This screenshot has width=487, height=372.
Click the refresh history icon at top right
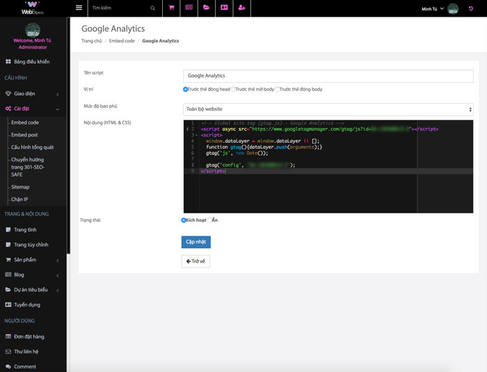click(x=471, y=9)
